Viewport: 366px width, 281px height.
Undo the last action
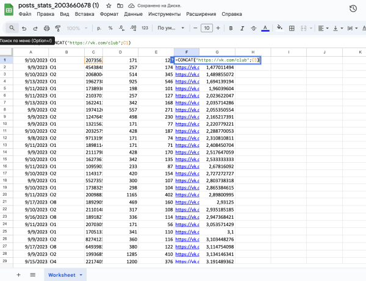(24, 28)
